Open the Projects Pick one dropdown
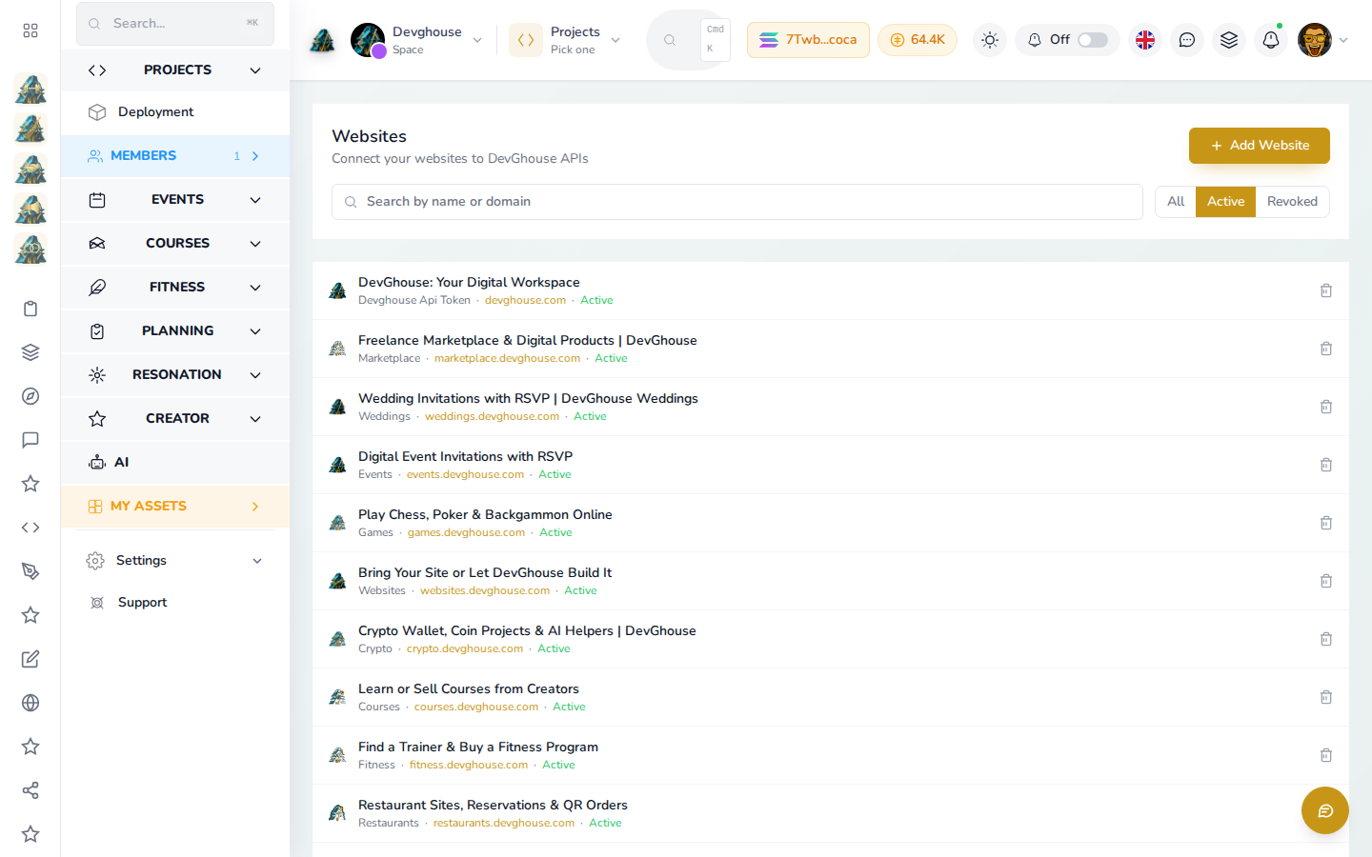The image size is (1372, 857). pos(566,40)
